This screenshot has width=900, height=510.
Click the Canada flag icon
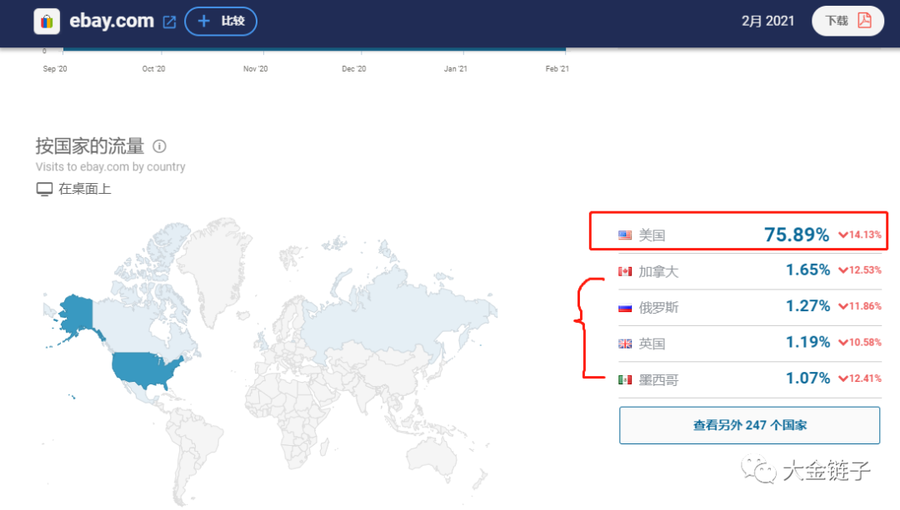point(625,270)
